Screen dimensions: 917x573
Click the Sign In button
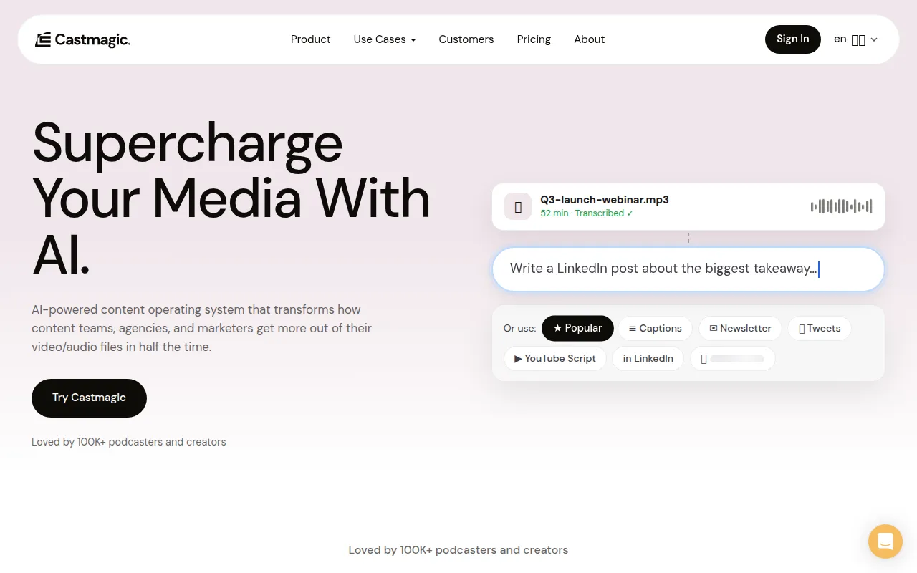tap(793, 39)
